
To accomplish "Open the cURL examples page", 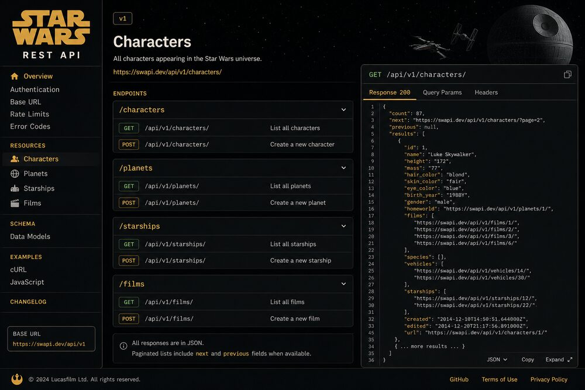I will pos(18,270).
